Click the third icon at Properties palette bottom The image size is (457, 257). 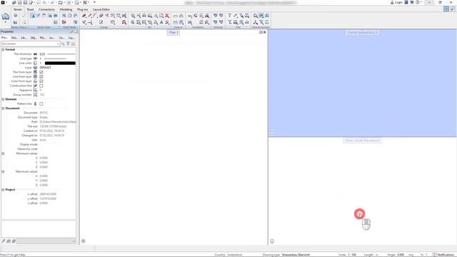[x=14, y=241]
